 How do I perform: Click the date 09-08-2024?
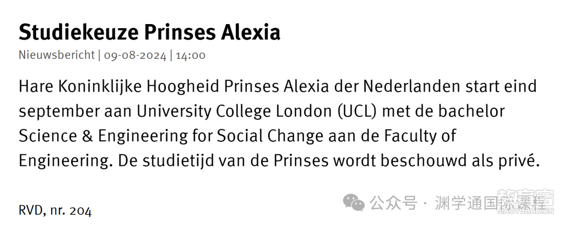point(135,56)
